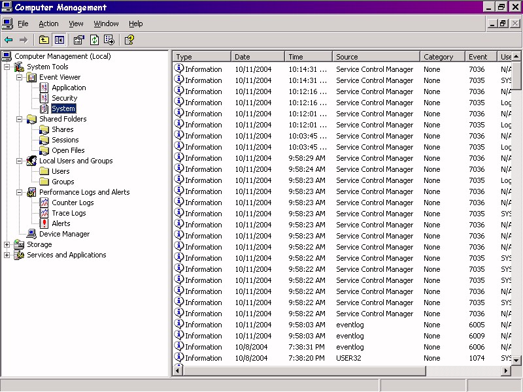The height and width of the screenshot is (392, 523).
Task: Click the Storage node icon
Action: click(x=19, y=244)
